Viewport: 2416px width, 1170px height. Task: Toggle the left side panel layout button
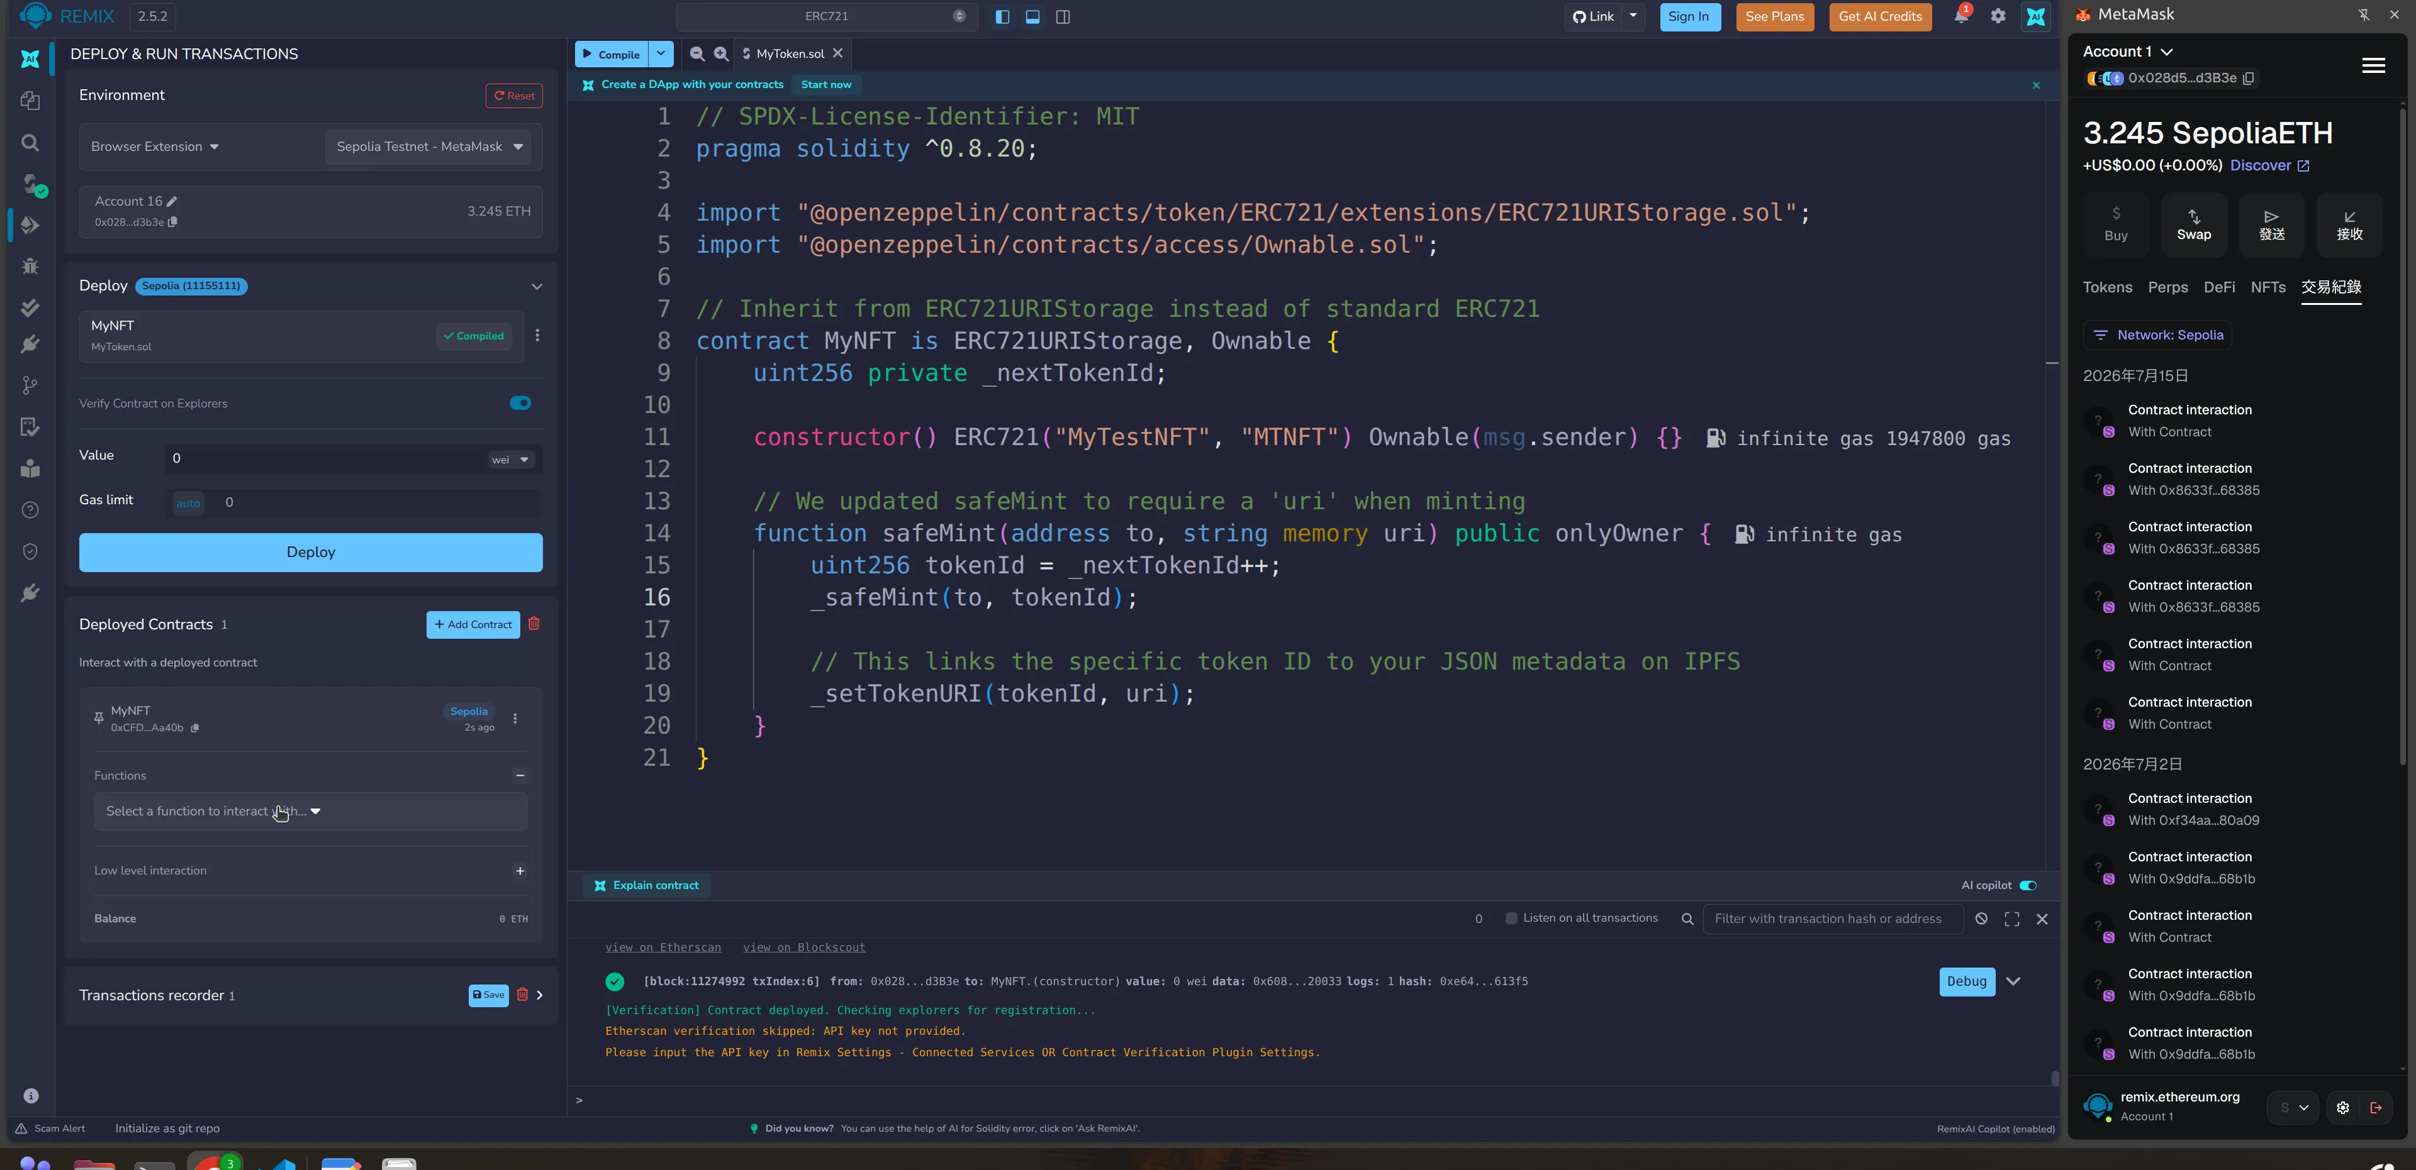(x=1003, y=16)
